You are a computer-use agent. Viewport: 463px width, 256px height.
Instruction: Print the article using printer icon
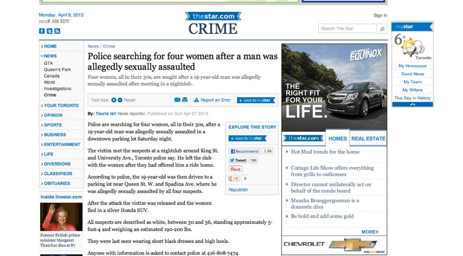(x=184, y=100)
